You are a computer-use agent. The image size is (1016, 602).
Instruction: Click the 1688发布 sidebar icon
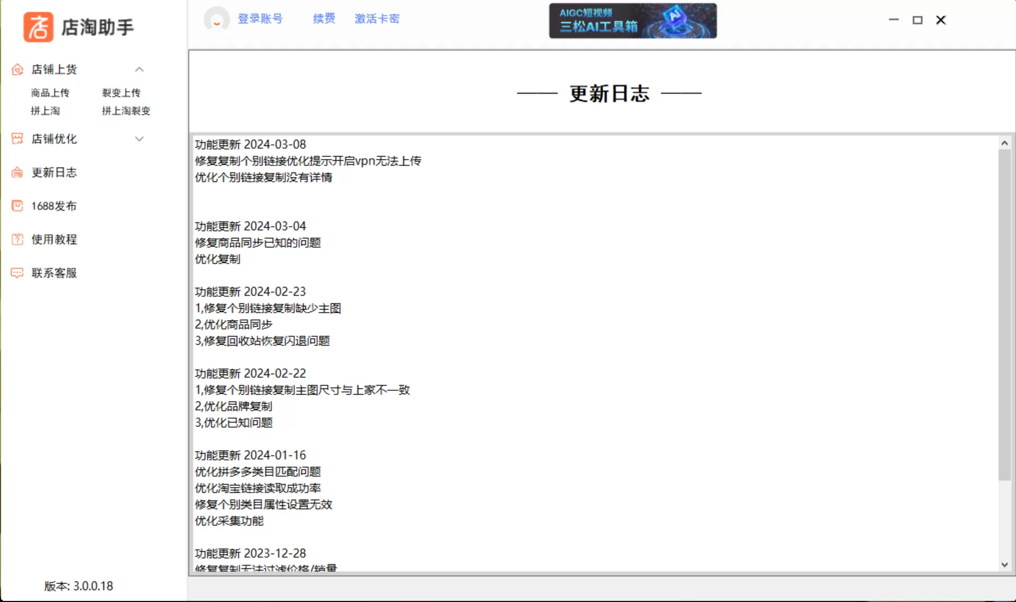click(x=17, y=206)
